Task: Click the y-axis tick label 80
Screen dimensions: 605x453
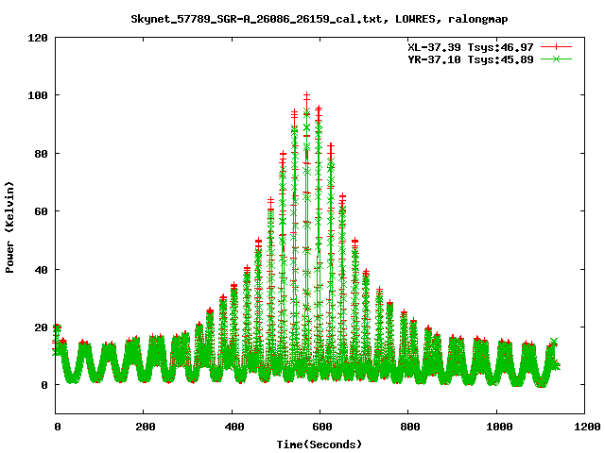Action: pyautogui.click(x=41, y=153)
